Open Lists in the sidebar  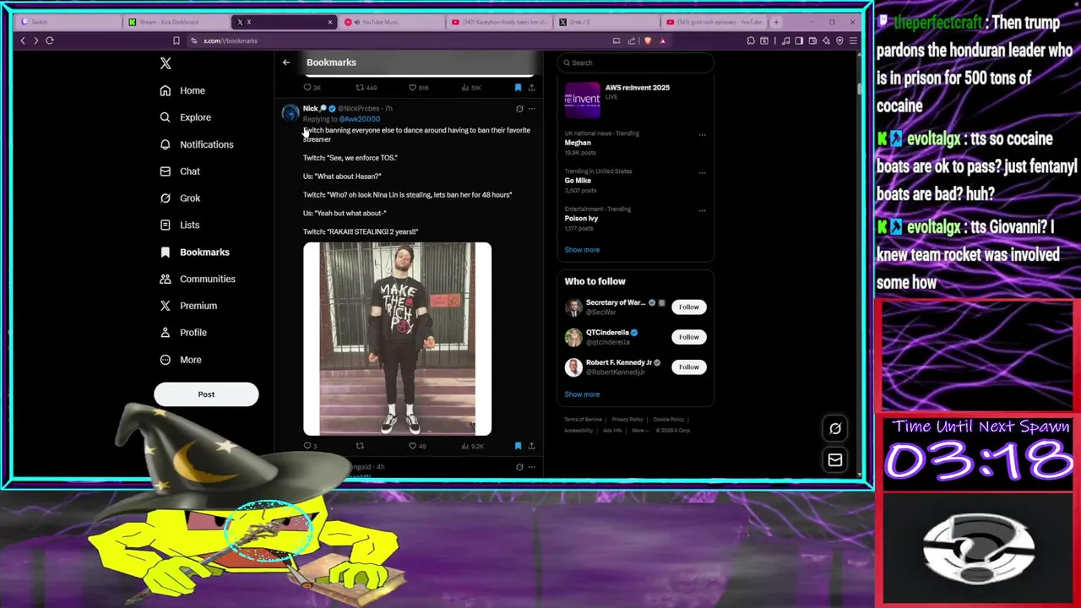pos(180,225)
